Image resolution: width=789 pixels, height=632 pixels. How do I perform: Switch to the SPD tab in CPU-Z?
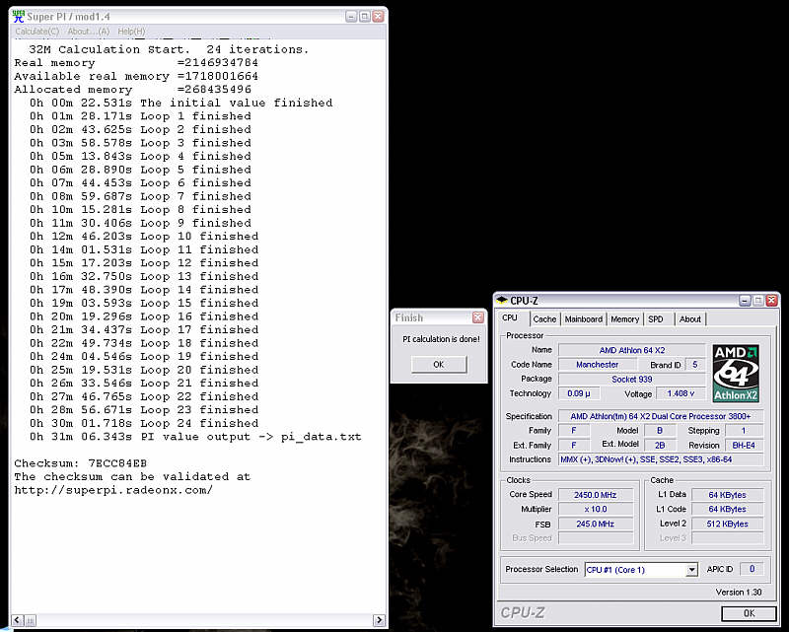click(x=655, y=319)
